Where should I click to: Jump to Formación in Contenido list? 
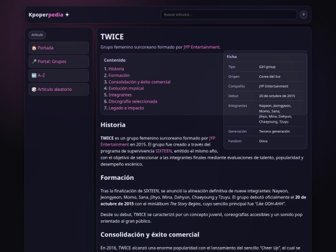coord(119,75)
